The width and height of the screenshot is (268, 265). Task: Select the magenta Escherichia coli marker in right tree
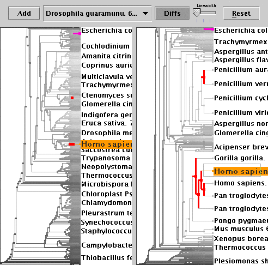click(209, 29)
